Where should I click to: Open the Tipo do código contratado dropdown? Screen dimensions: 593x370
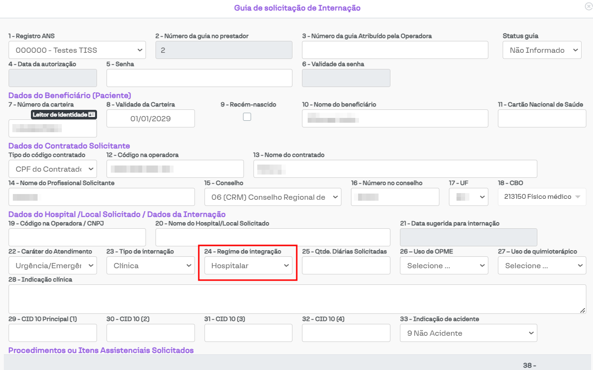[52, 169]
